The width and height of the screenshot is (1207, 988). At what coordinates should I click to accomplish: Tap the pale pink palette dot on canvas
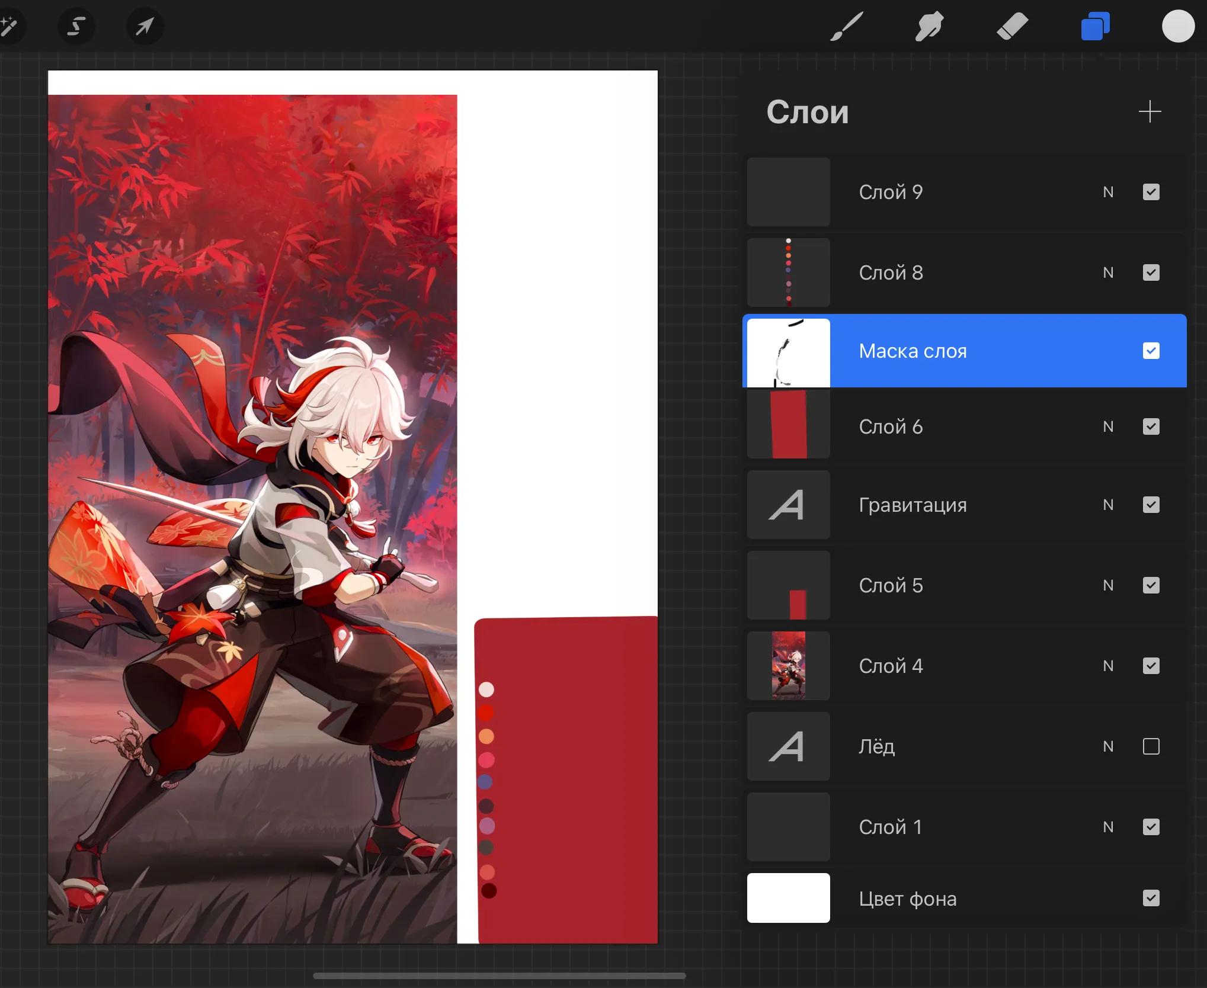[486, 689]
